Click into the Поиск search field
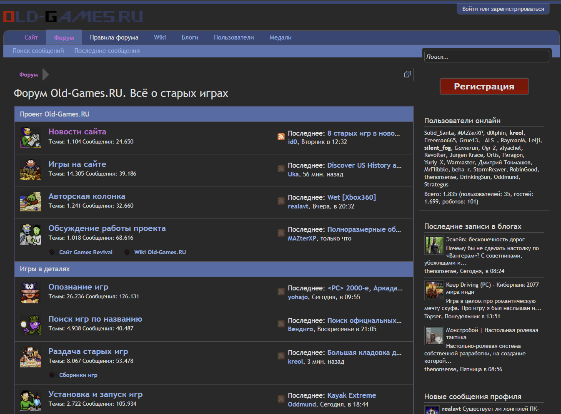This screenshot has height=414, width=561. click(486, 57)
